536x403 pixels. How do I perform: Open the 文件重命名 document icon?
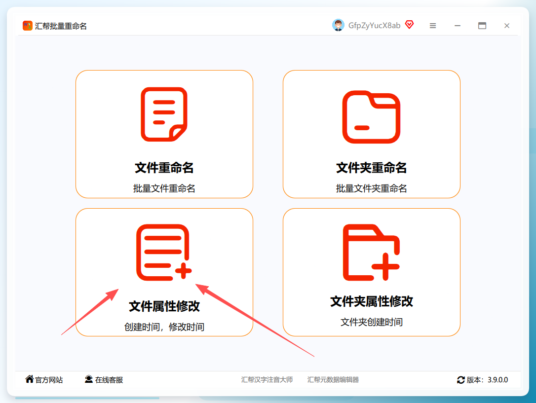164,114
